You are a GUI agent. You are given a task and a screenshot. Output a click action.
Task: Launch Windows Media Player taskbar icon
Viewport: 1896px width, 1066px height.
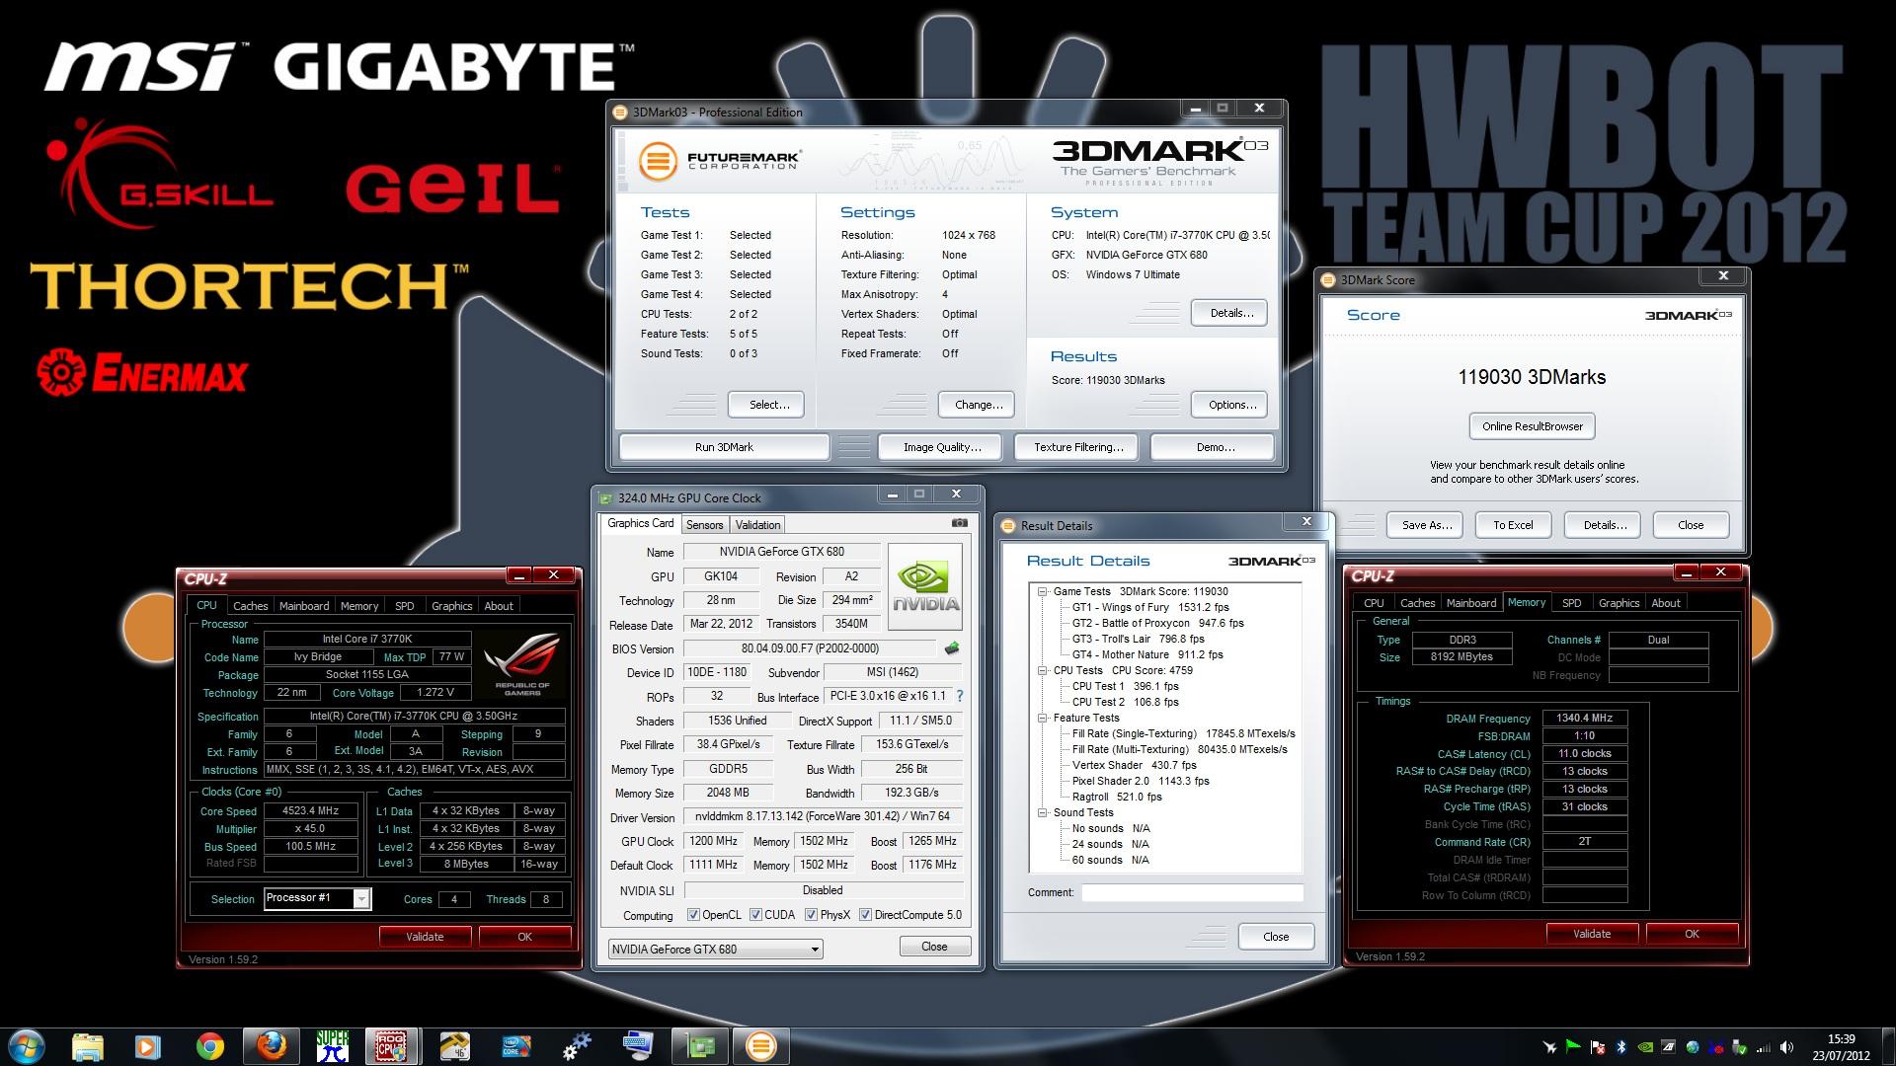147,1046
